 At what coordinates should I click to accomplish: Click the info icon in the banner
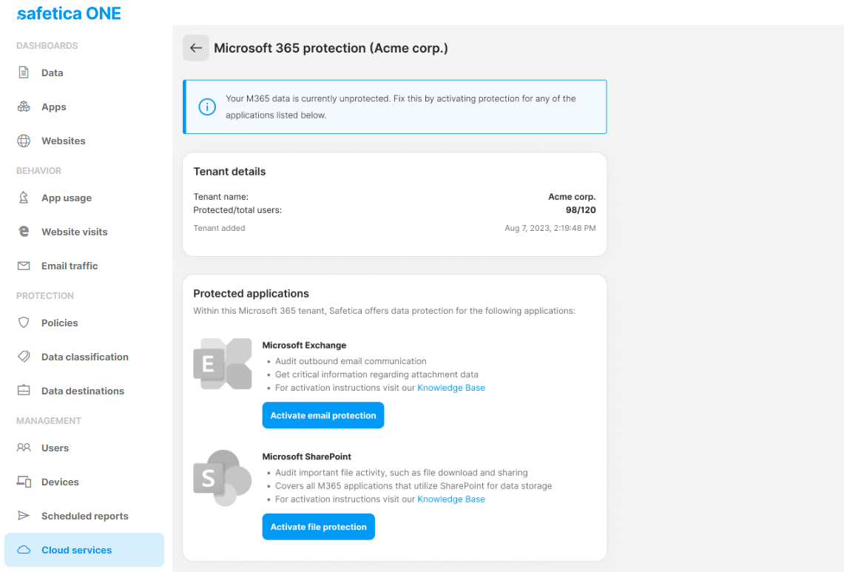click(x=207, y=107)
